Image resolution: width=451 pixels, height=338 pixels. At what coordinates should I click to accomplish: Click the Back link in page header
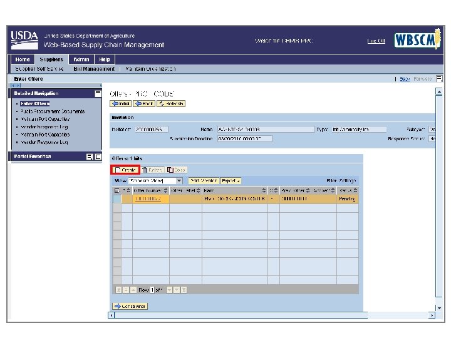pos(405,79)
